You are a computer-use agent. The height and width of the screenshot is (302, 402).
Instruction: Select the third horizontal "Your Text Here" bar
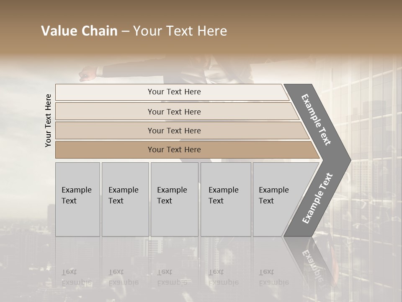click(x=174, y=130)
